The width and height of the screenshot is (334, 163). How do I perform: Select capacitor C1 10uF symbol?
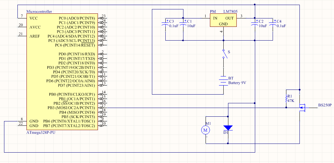point(183,23)
